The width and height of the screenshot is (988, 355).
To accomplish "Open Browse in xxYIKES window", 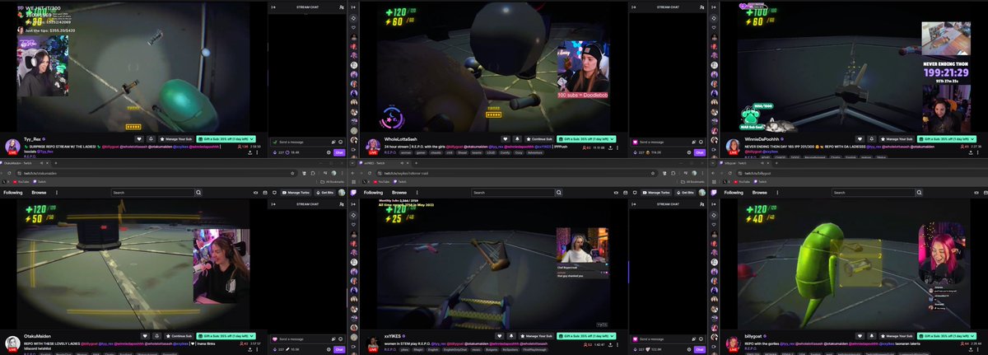I will coord(399,192).
